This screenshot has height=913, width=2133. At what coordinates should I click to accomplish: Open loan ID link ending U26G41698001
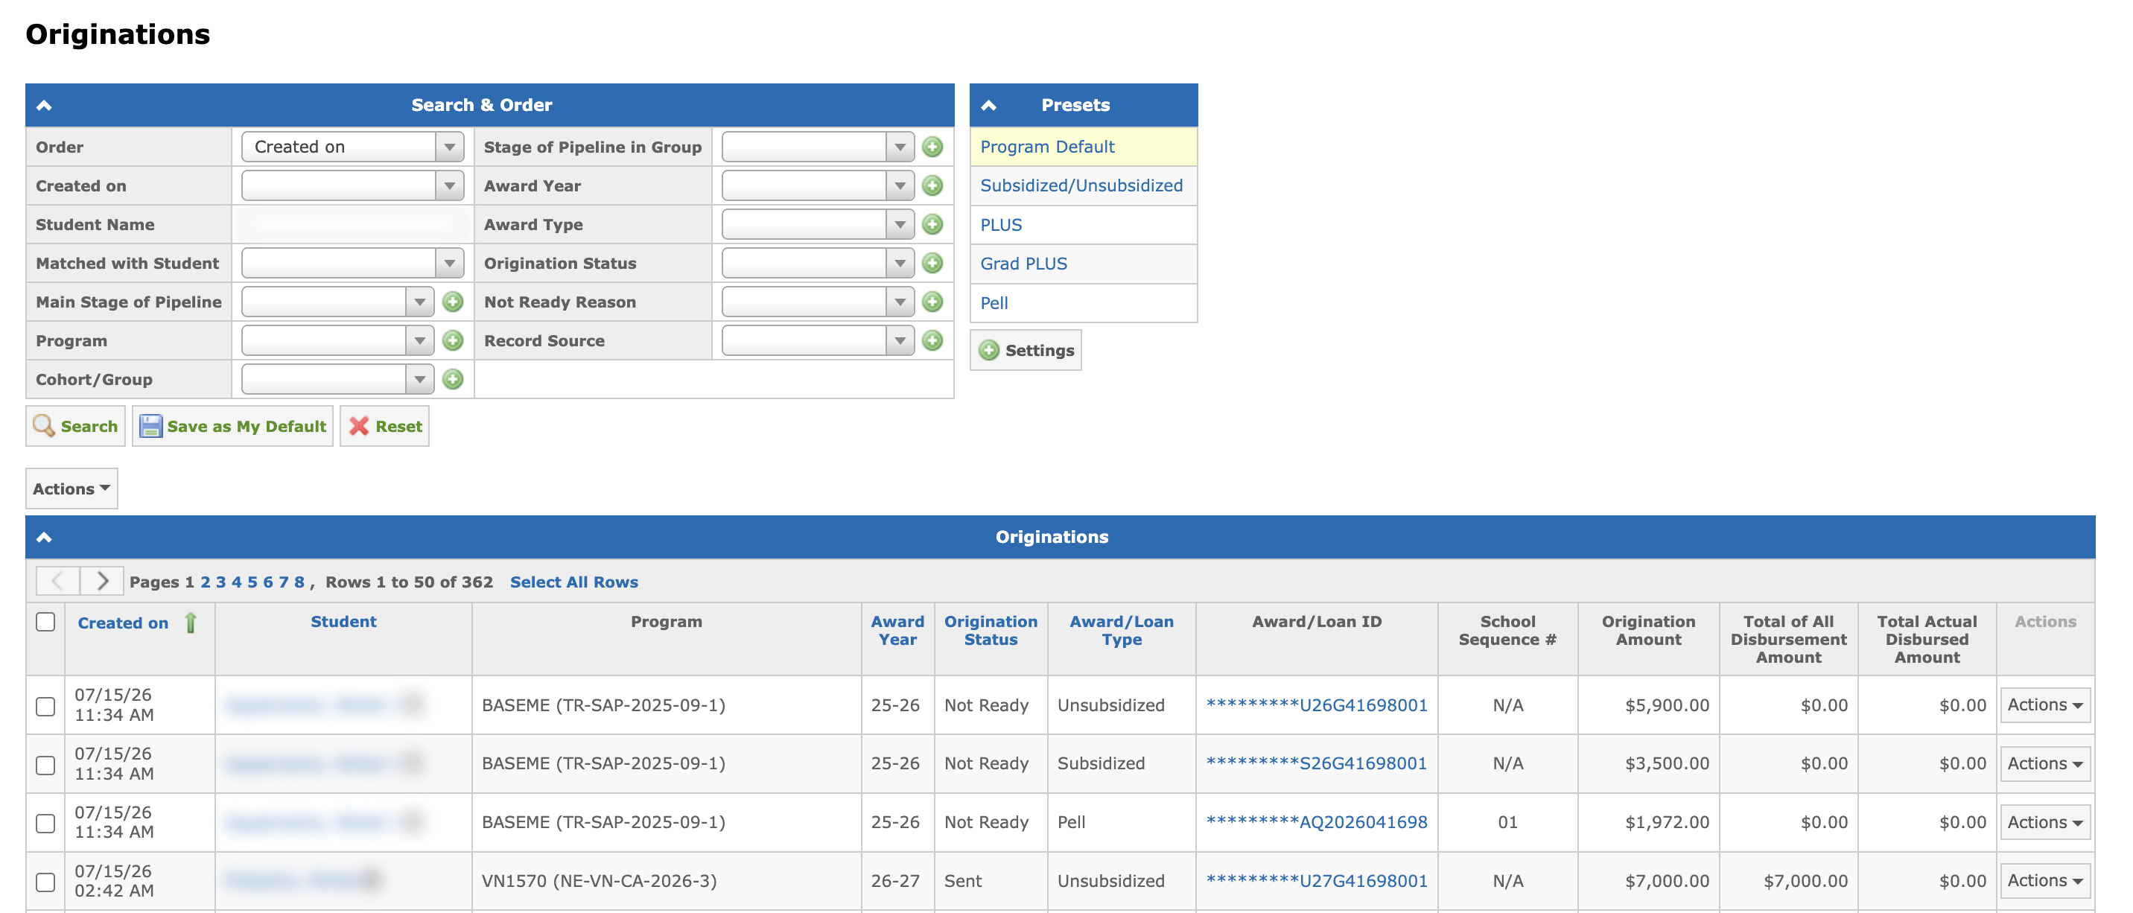tap(1317, 705)
